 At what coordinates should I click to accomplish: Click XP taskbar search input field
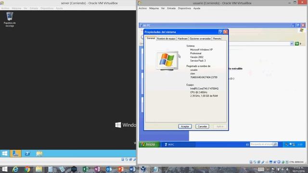[x=262, y=144]
